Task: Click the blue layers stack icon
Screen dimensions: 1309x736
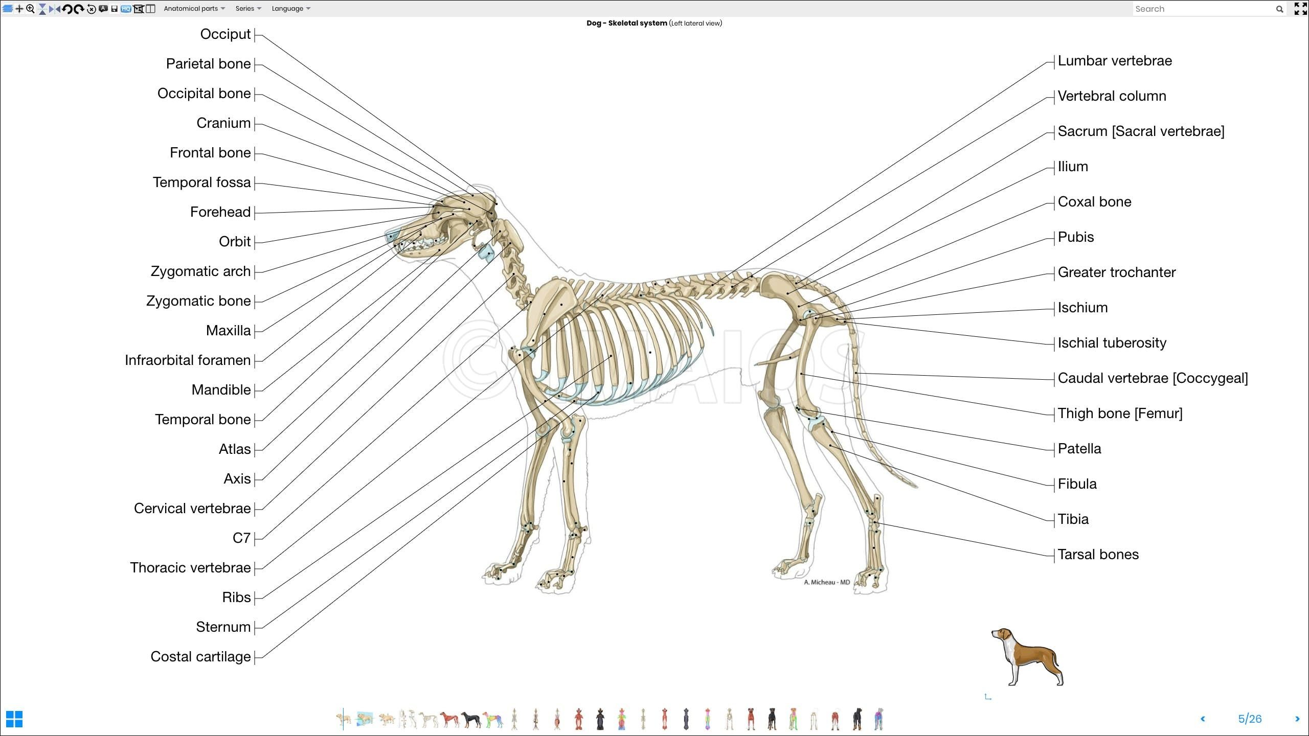Action: click(x=8, y=9)
